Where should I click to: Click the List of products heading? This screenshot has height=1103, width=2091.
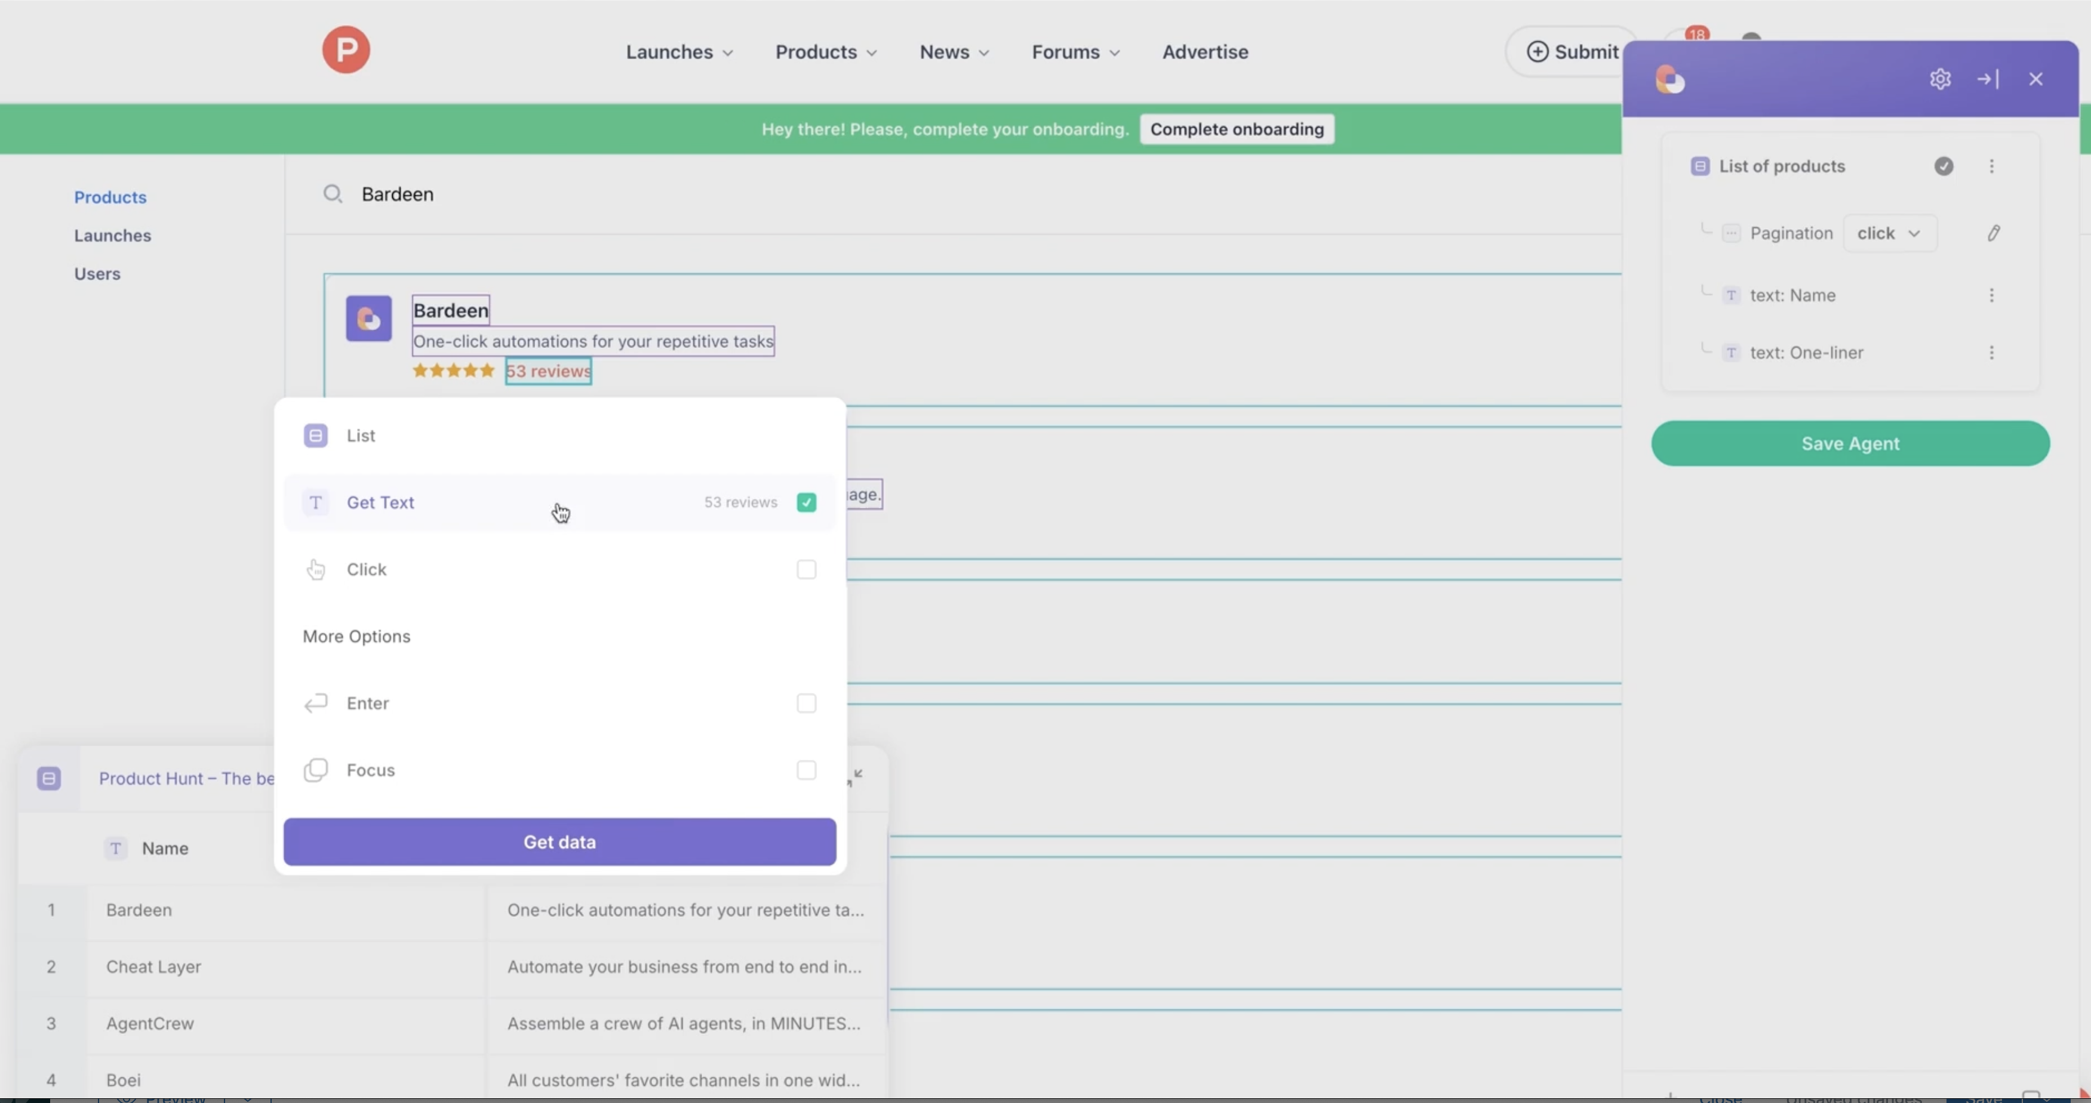[x=1782, y=167]
